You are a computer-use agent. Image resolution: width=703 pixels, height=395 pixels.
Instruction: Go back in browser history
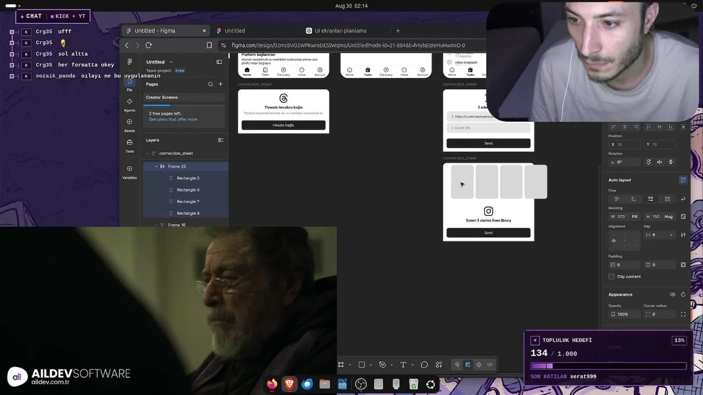click(127, 45)
